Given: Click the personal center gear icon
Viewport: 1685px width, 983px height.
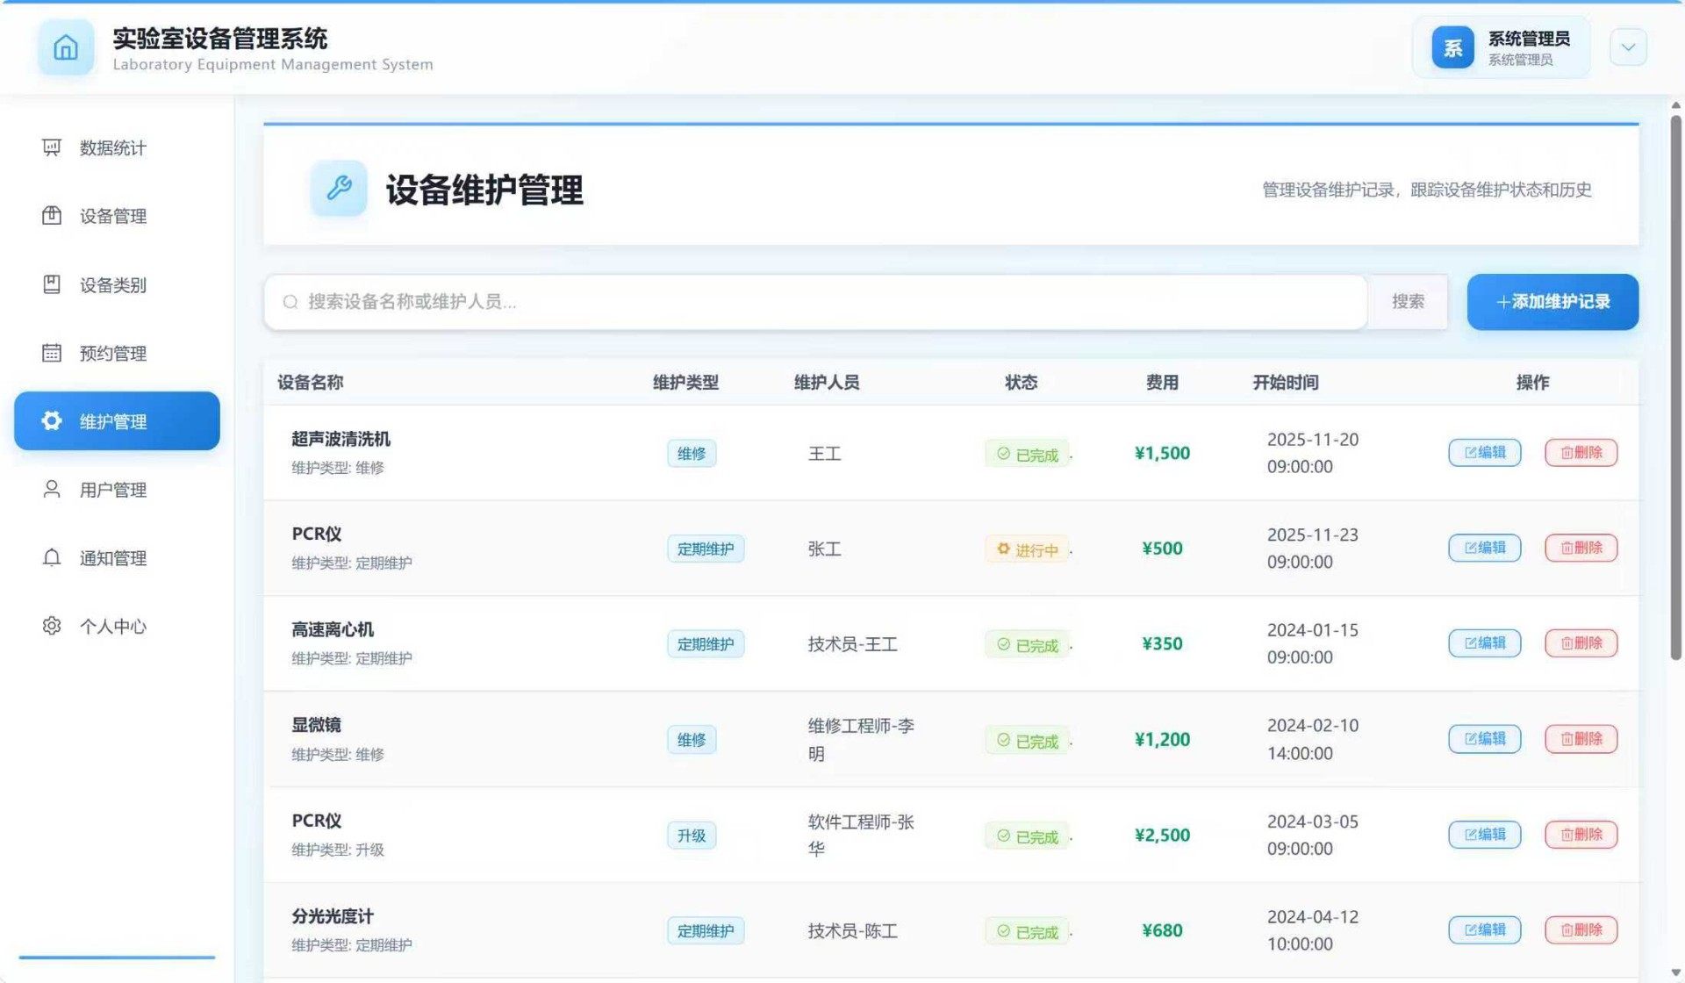Looking at the screenshot, I should pos(52,626).
